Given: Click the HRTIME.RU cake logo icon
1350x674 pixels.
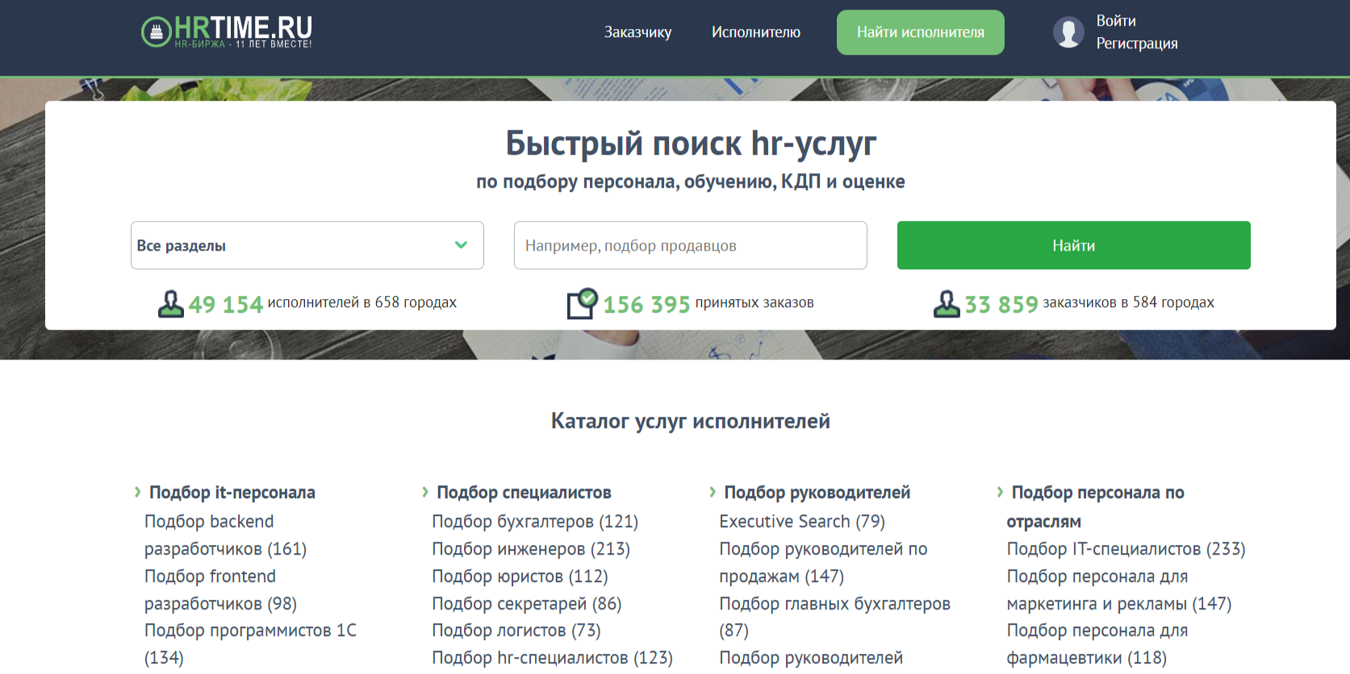Looking at the screenshot, I should (156, 32).
